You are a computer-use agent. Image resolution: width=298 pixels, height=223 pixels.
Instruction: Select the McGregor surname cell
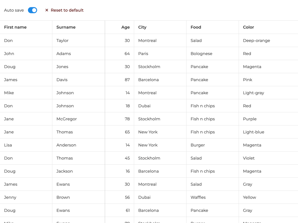click(x=67, y=119)
